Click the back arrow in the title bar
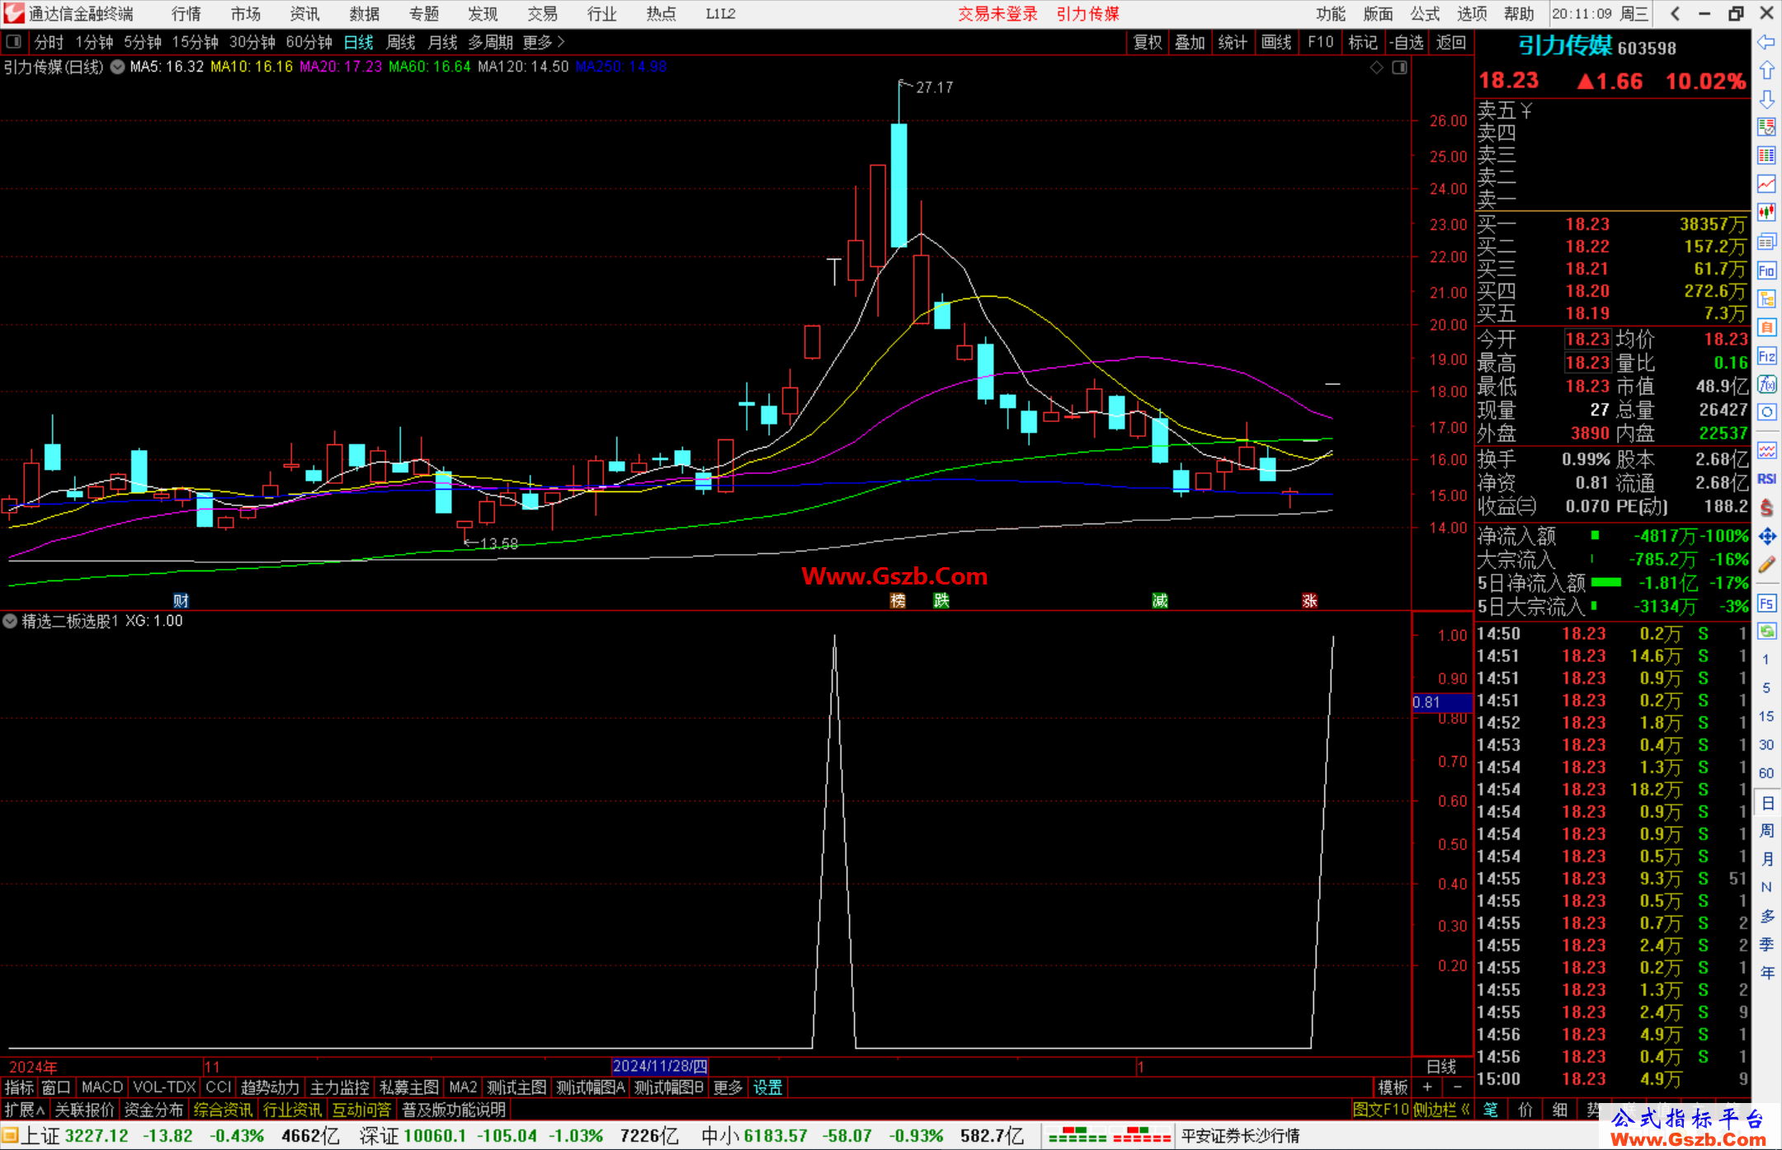The height and width of the screenshot is (1150, 1782). [1675, 13]
